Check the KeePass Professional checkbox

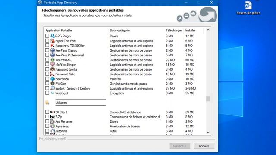tap(47, 55)
